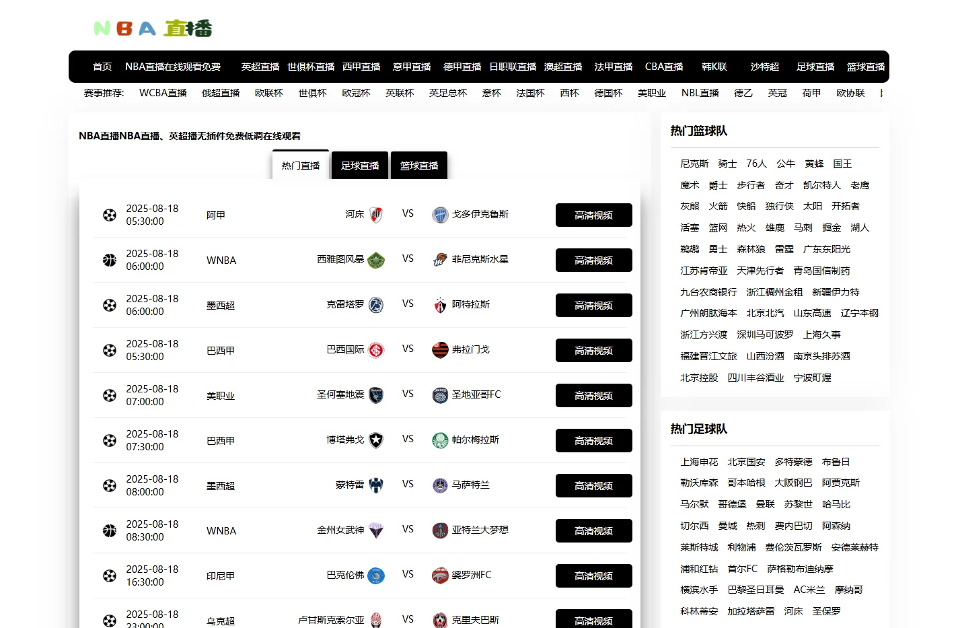Open the NBL直播 recommended link

700,93
